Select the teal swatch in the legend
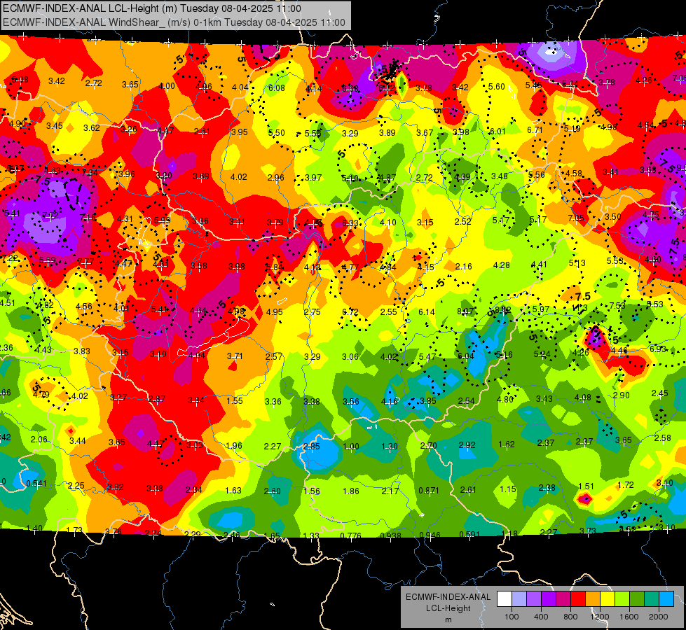The image size is (686, 630). (652, 599)
